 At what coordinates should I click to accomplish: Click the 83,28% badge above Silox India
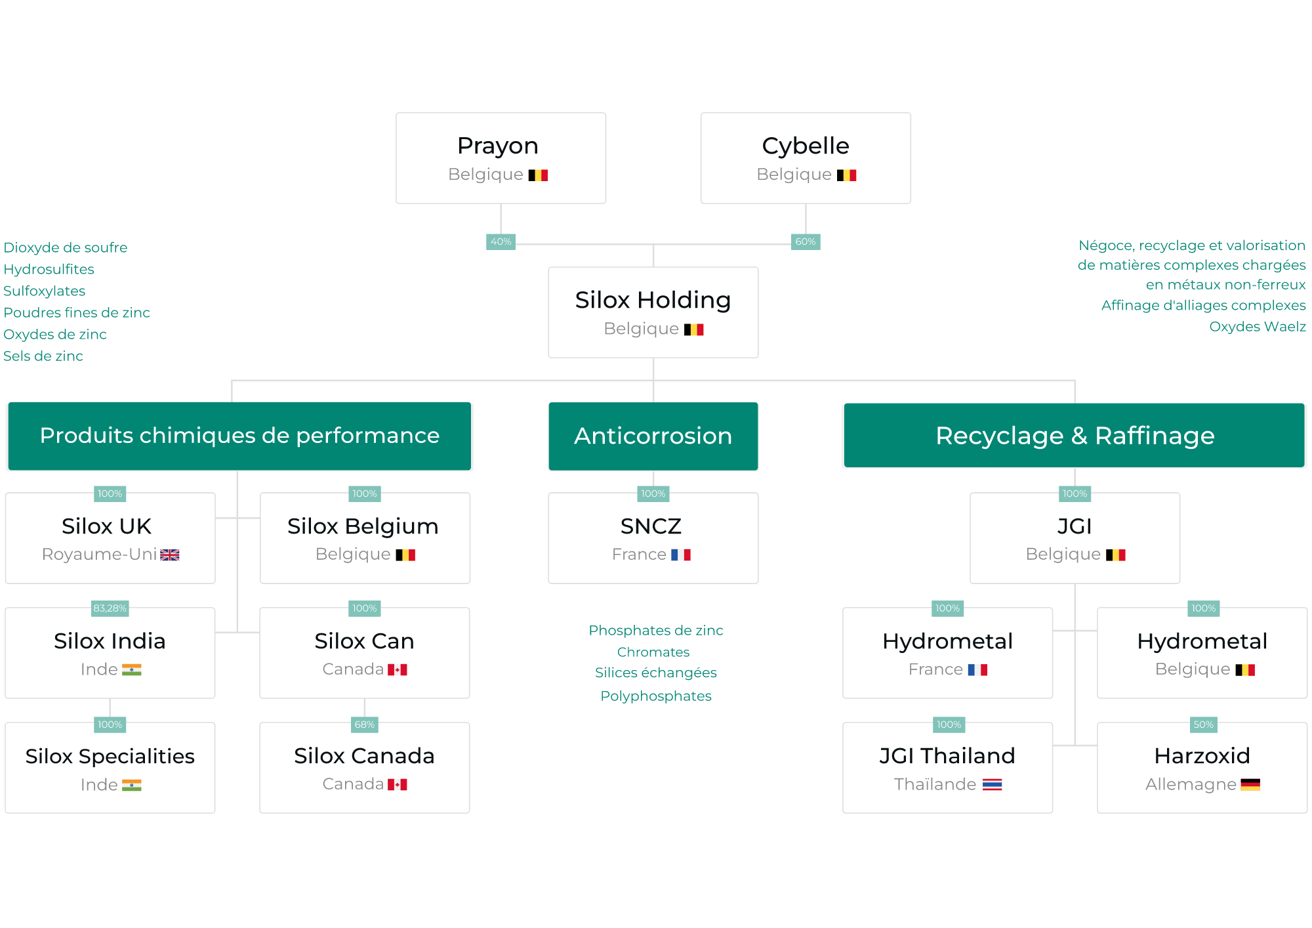110,608
